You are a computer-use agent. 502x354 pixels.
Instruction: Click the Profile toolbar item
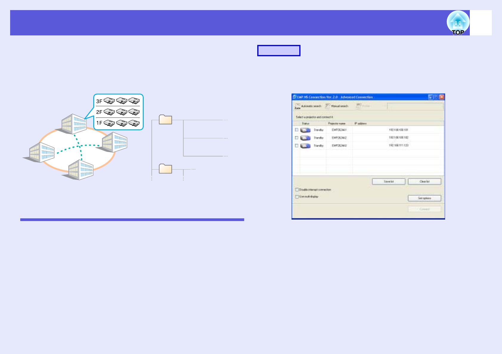point(363,106)
